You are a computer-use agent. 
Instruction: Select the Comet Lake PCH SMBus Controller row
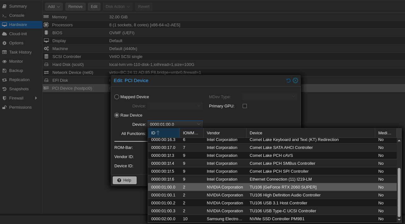(272, 163)
